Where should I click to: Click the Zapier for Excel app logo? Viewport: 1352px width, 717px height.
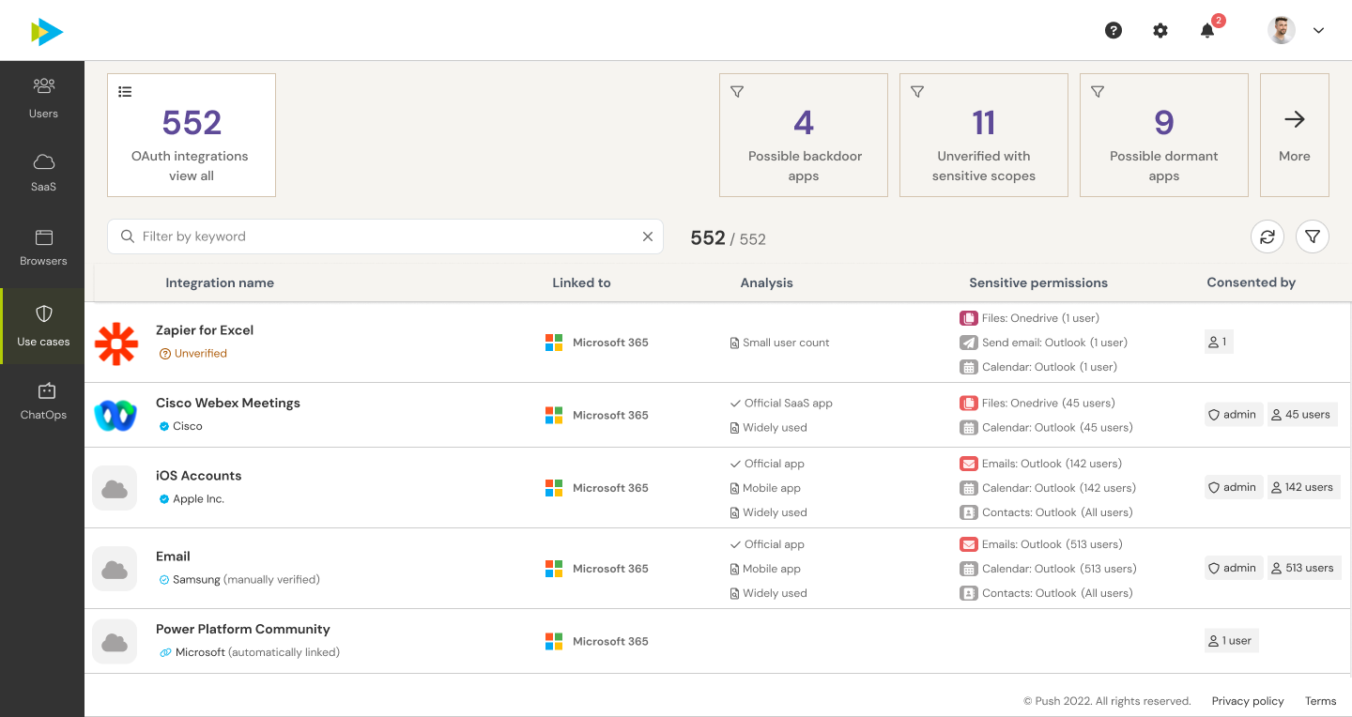pyautogui.click(x=115, y=344)
